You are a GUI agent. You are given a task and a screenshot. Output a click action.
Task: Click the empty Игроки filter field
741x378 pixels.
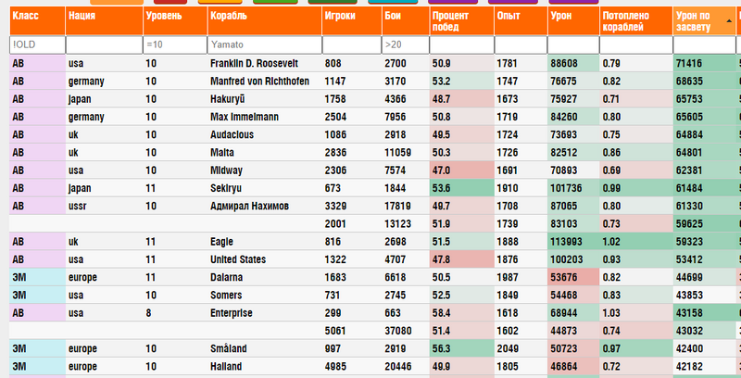352,44
